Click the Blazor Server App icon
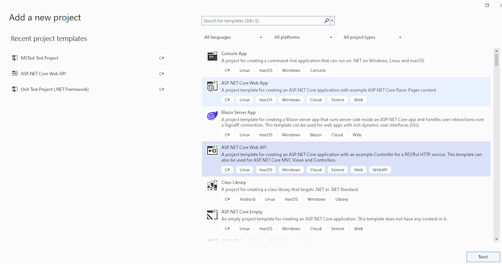 (x=212, y=116)
